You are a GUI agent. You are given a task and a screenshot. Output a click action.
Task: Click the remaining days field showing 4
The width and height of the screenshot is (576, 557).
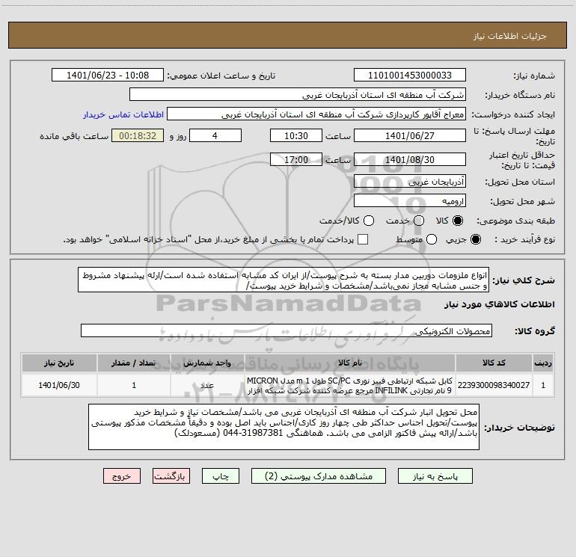point(215,136)
